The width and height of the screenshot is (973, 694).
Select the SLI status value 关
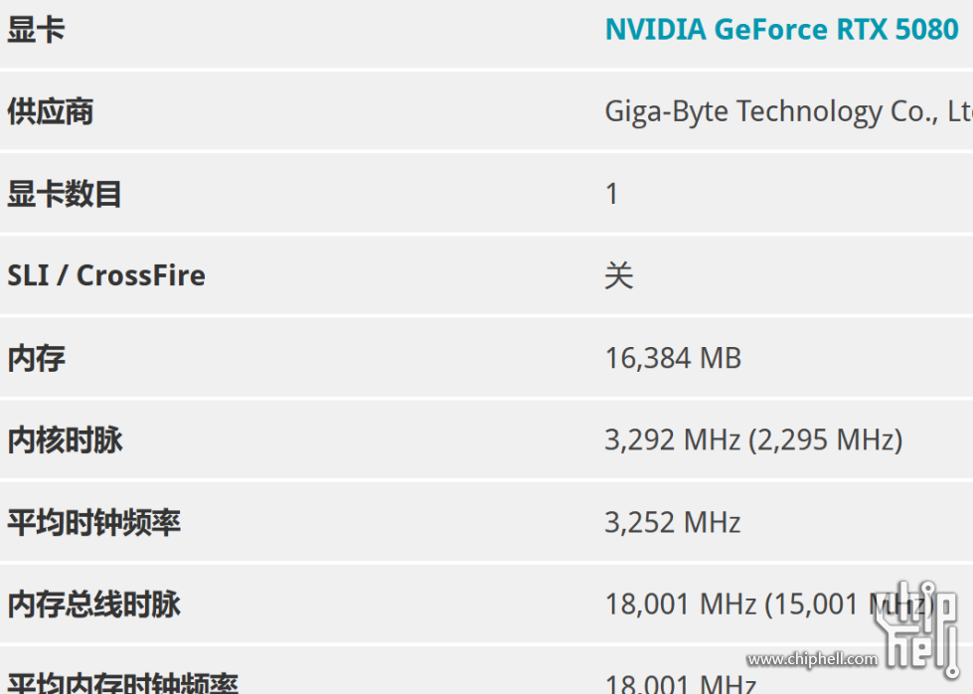[x=618, y=275]
